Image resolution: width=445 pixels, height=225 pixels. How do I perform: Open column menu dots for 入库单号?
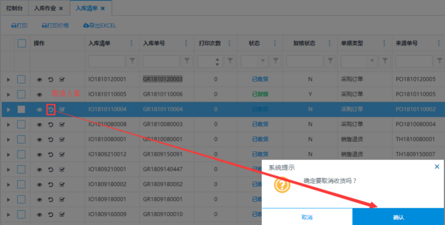point(186,44)
